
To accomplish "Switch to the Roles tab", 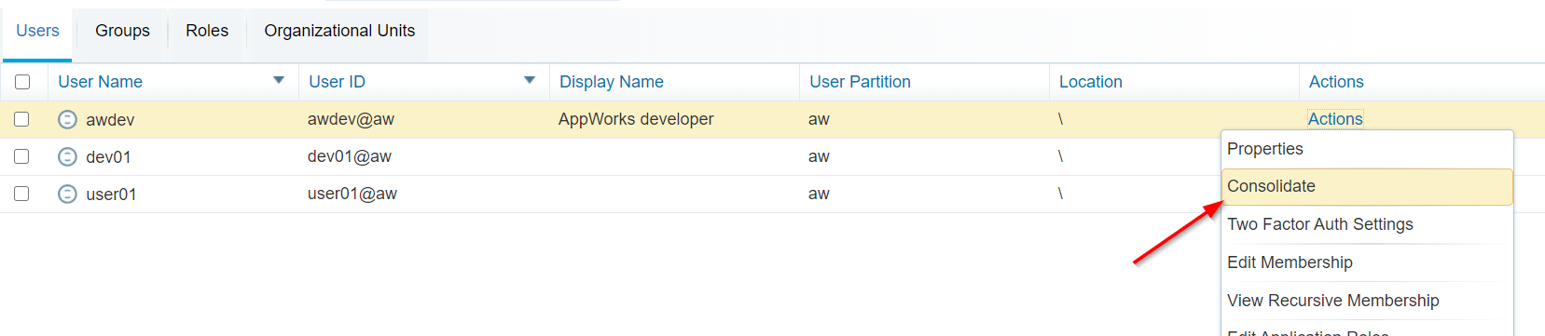I will (x=207, y=31).
